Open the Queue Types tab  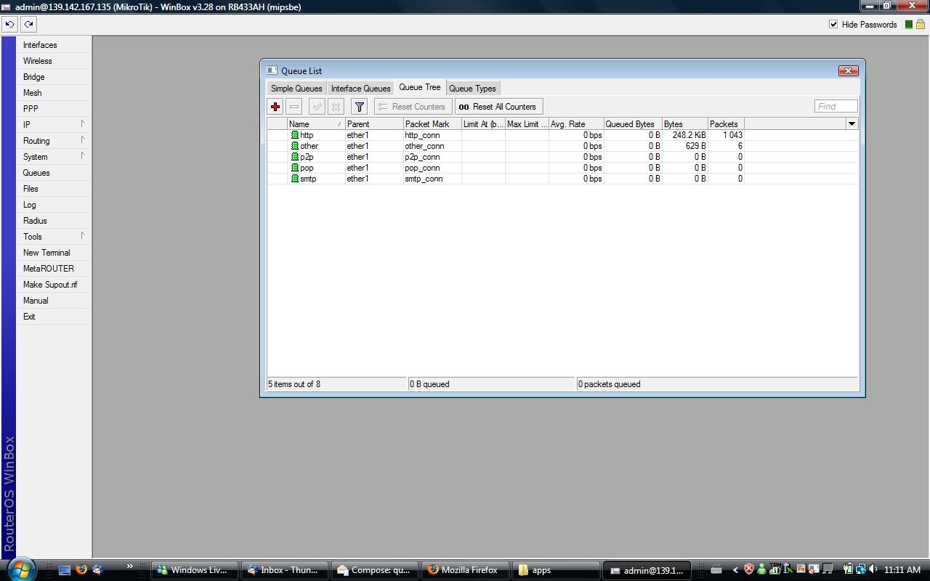click(472, 89)
